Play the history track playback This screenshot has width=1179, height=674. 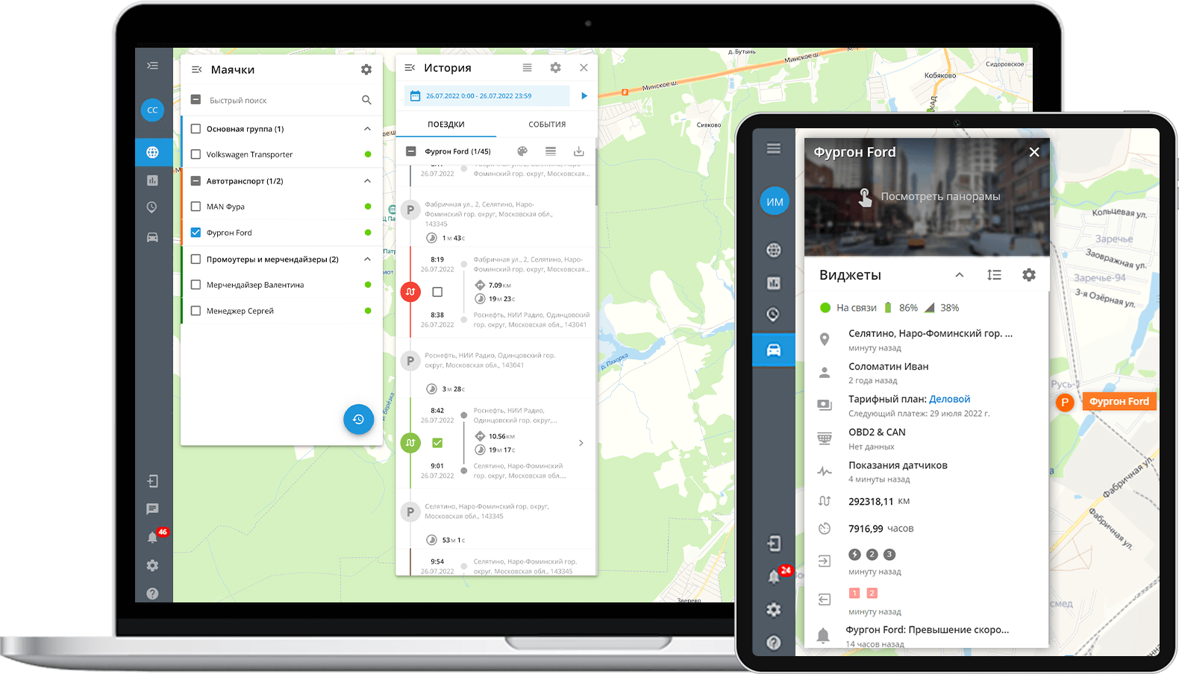point(584,95)
